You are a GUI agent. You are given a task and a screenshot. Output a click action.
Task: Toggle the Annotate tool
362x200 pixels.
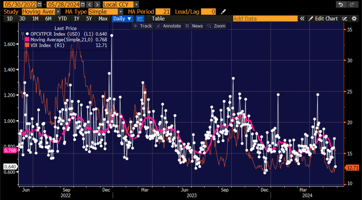(x=168, y=26)
